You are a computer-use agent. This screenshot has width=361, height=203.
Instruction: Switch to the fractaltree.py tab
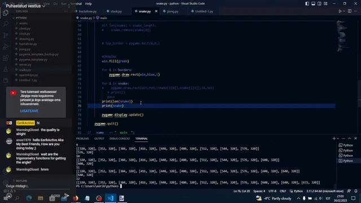click(88, 11)
